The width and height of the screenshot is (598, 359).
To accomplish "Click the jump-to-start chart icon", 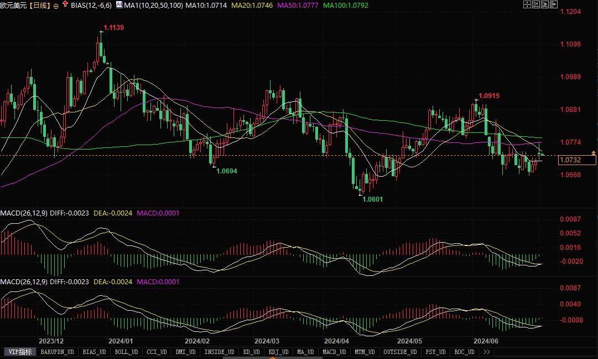I will pos(535,4).
